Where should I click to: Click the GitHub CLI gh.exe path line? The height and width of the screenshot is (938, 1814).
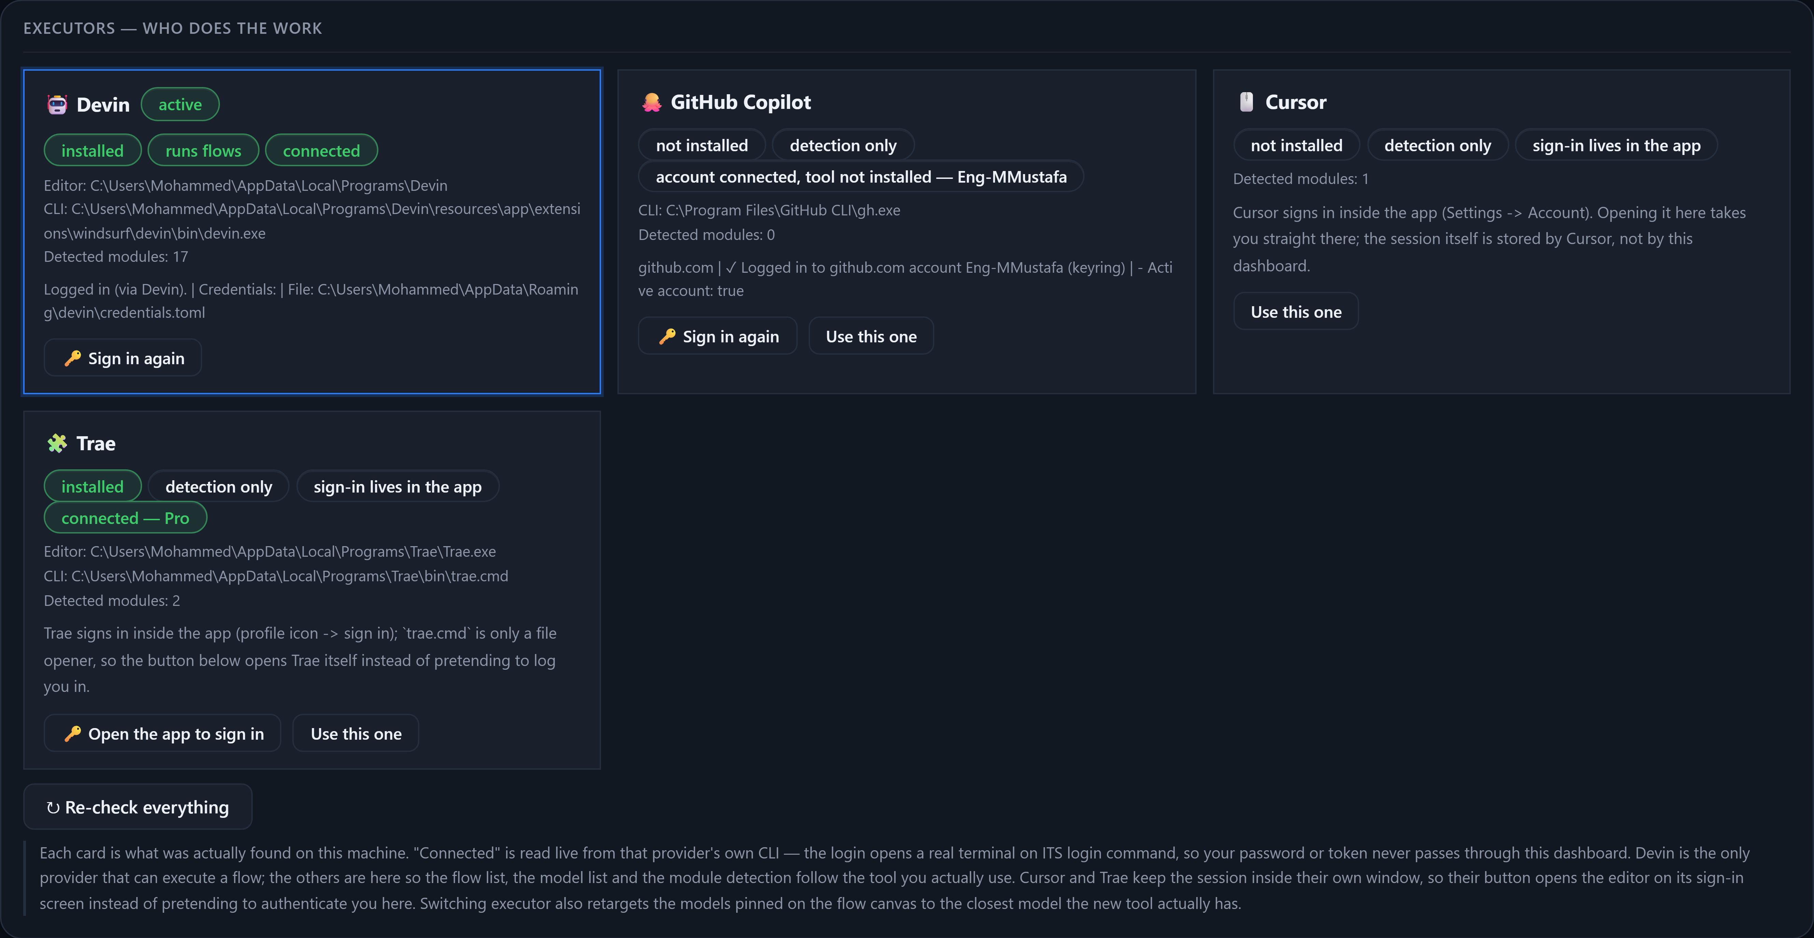pyautogui.click(x=769, y=210)
